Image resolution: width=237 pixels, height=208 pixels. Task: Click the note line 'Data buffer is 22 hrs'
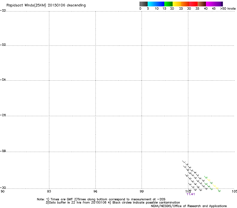[113, 203]
